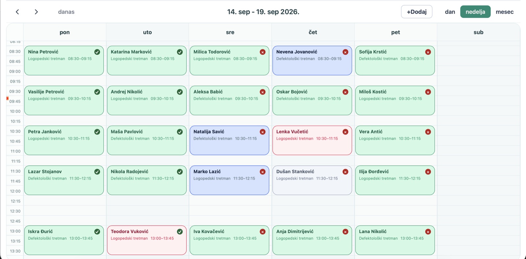Click red X on Ilija Đorđević
Screen dimensions: 526x259
(x=428, y=172)
